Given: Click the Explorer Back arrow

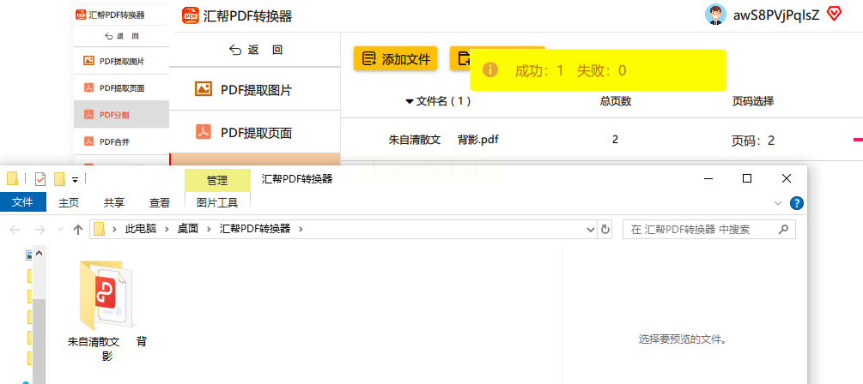Looking at the screenshot, I should point(15,230).
